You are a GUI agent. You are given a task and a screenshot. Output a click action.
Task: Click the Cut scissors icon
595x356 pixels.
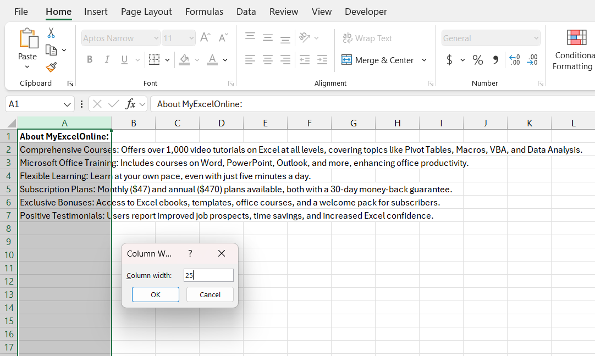[51, 33]
